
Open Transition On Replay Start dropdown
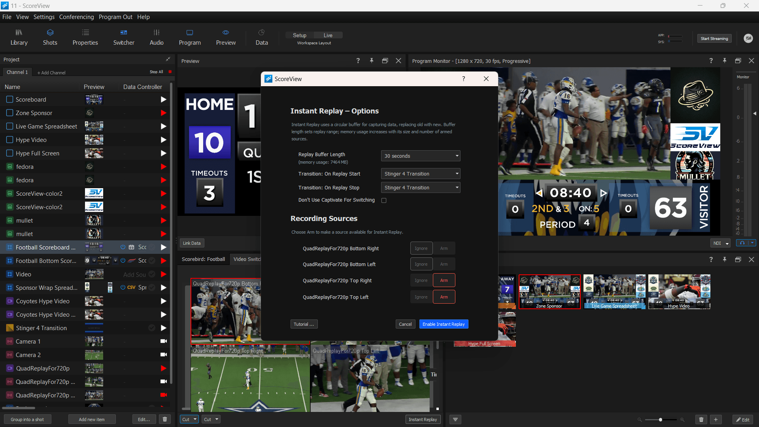click(420, 174)
